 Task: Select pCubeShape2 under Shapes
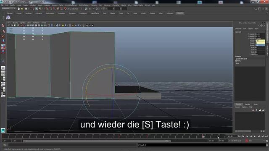[241, 59]
